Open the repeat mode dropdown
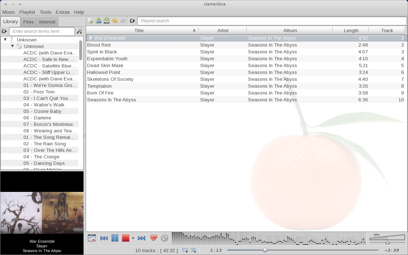 (x=185, y=250)
